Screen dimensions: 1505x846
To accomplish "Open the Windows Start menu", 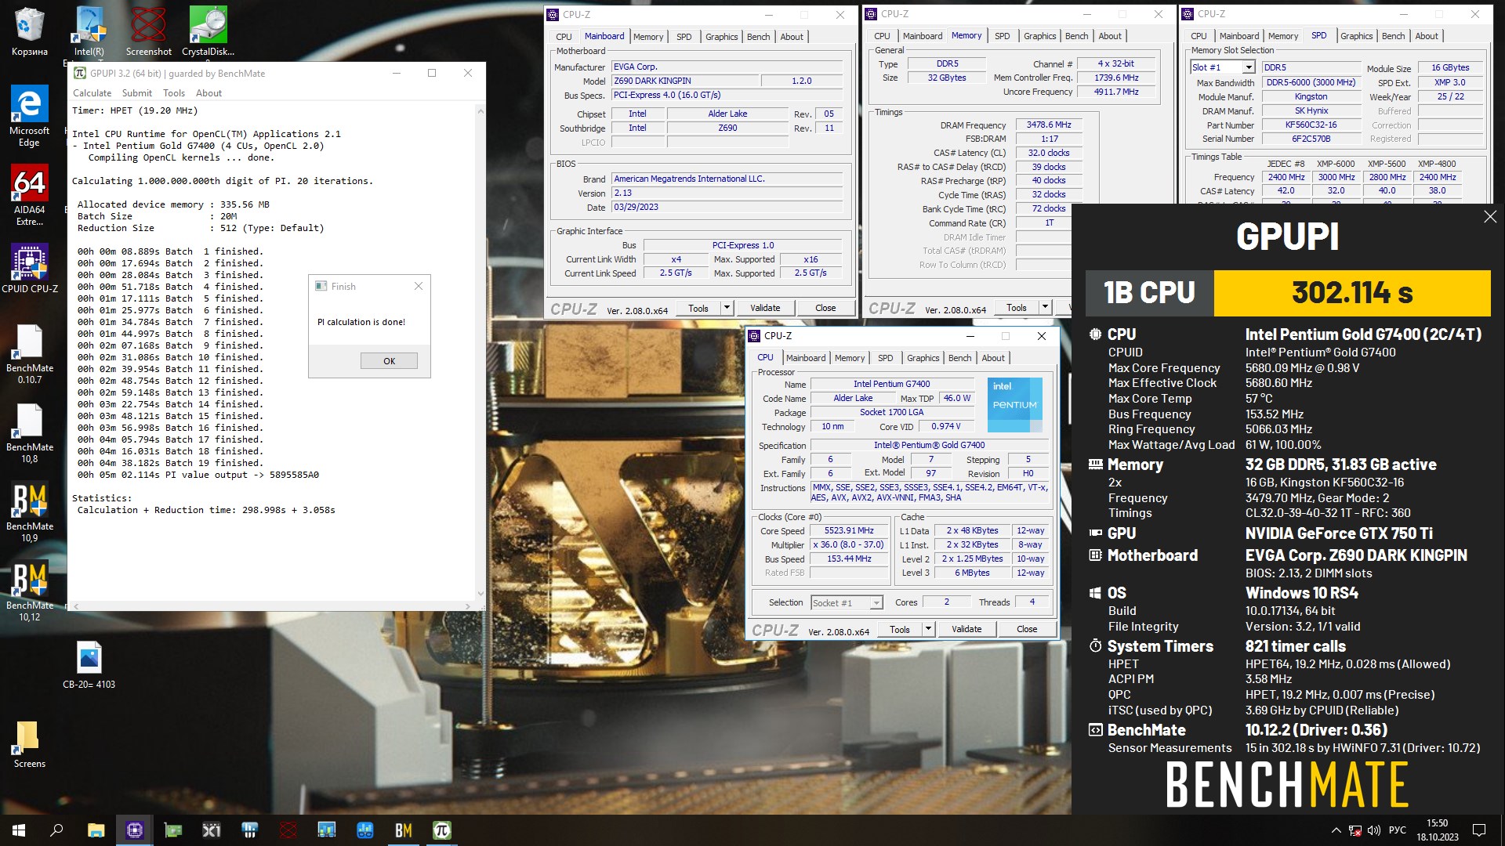I will (19, 830).
